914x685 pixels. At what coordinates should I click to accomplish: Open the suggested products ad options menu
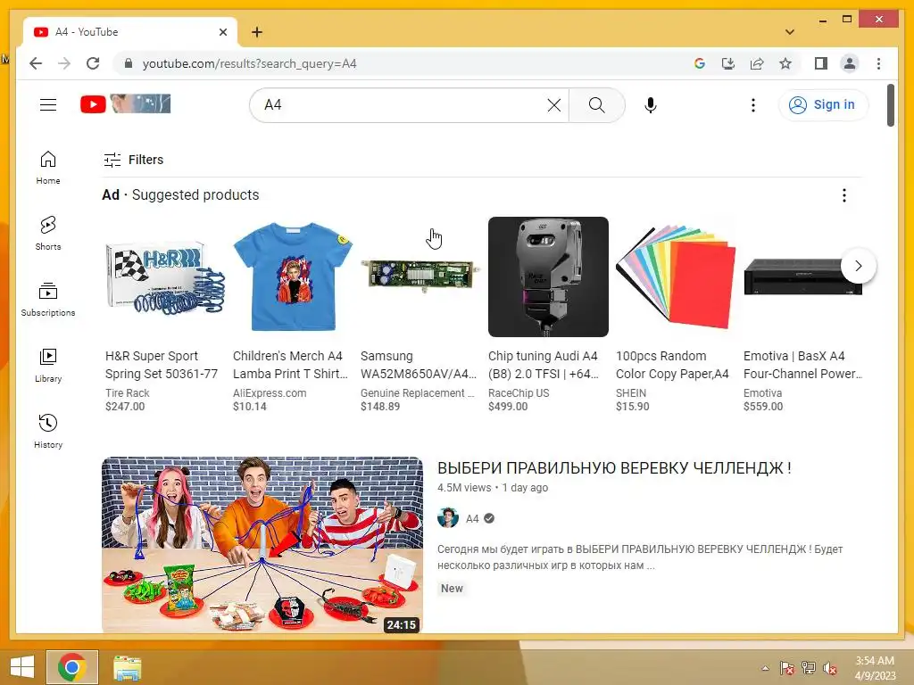(843, 195)
